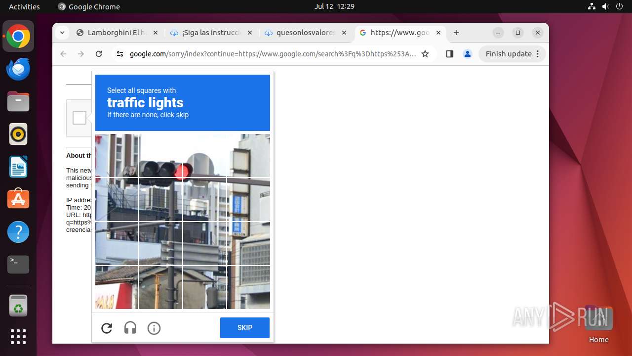This screenshot has height=356, width=632.
Task: Get an audio challenge via headphones icon
Action: pyautogui.click(x=130, y=328)
